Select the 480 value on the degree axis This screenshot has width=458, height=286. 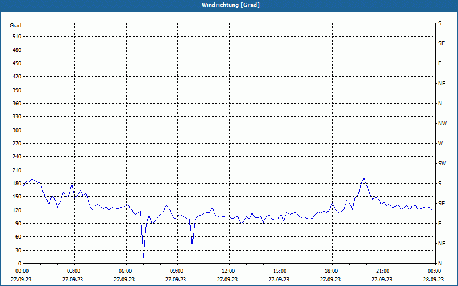[x=17, y=50]
